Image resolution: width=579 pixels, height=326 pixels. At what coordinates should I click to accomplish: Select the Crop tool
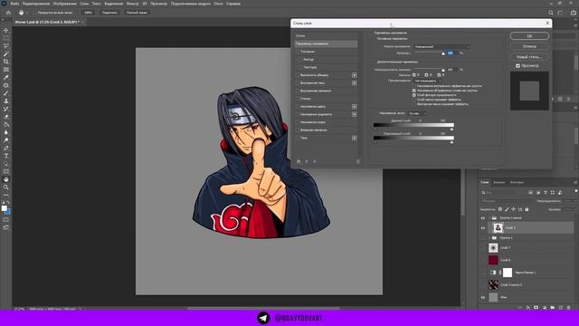pos(6,62)
